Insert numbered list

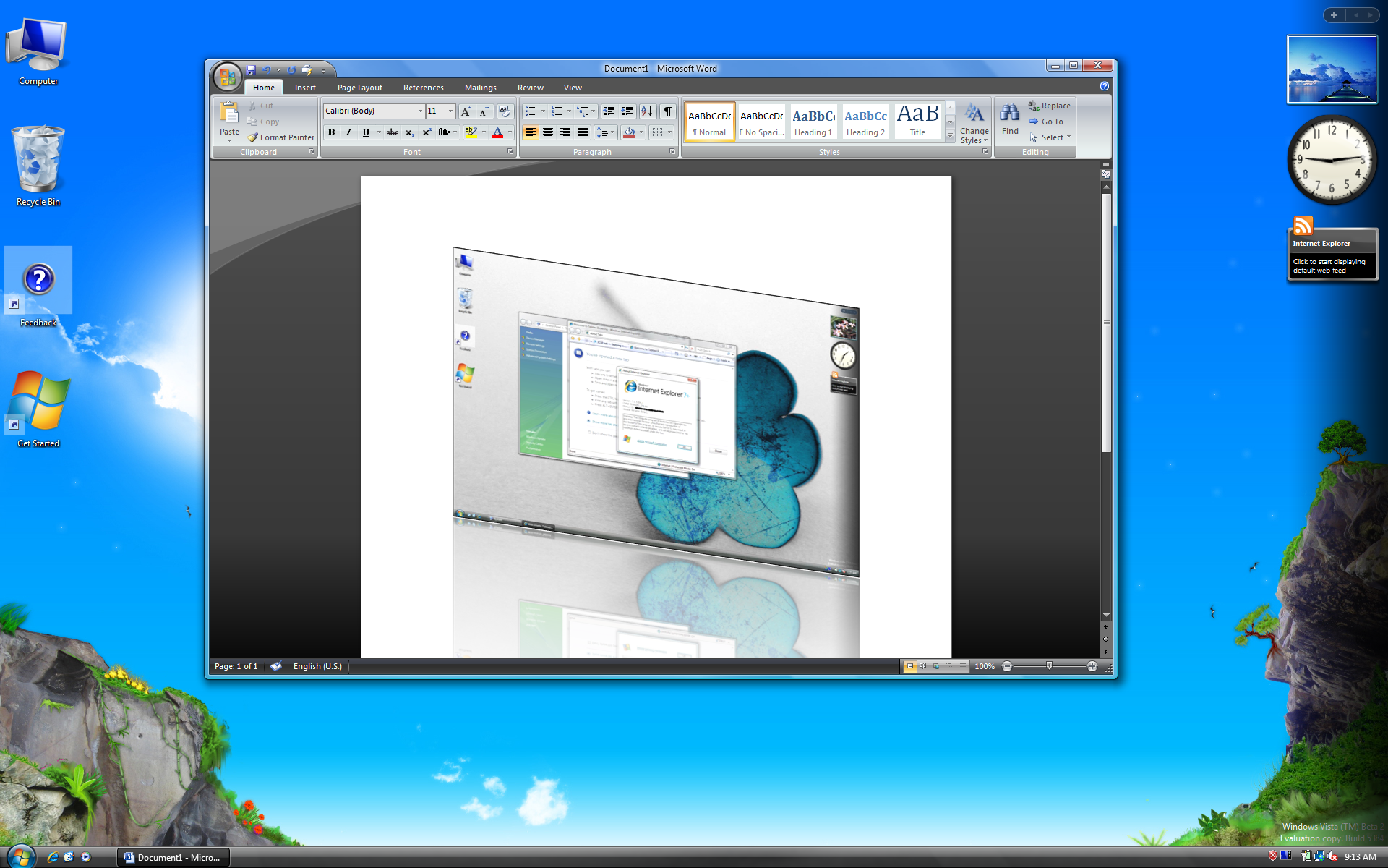[557, 111]
